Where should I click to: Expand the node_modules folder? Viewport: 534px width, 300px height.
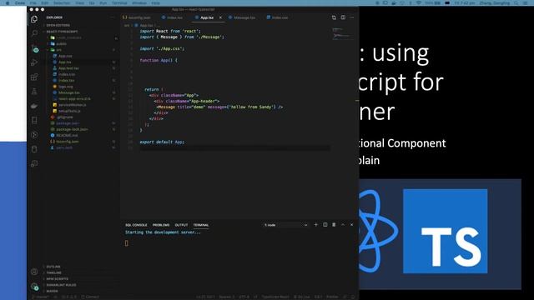(x=68, y=37)
